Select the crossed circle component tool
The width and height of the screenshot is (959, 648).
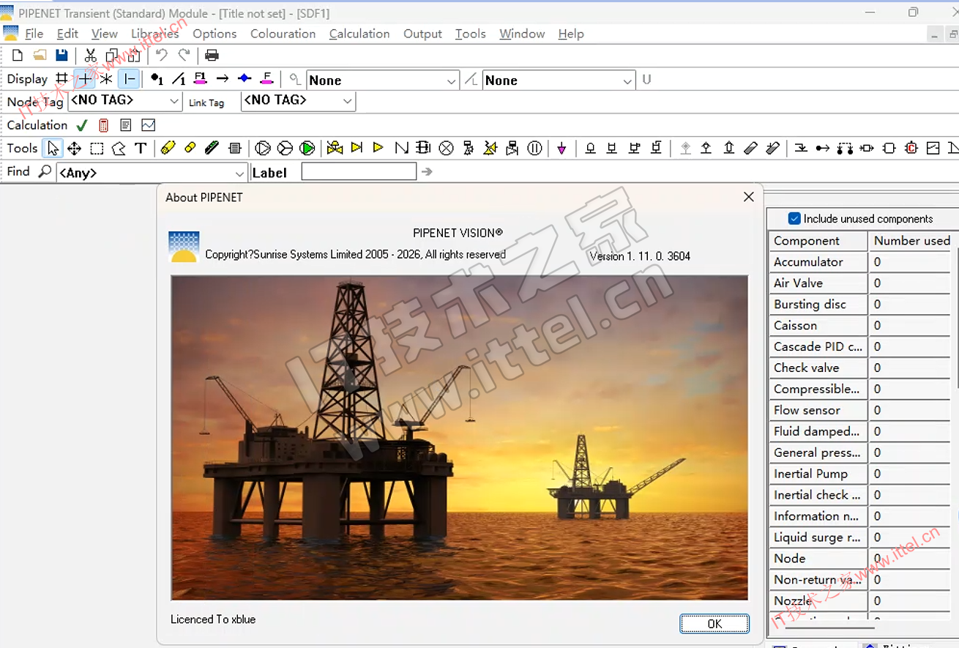tap(446, 149)
